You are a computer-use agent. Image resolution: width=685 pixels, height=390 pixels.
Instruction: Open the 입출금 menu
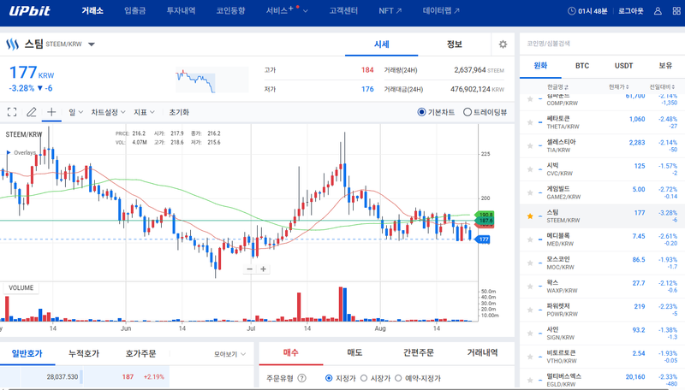tap(134, 11)
